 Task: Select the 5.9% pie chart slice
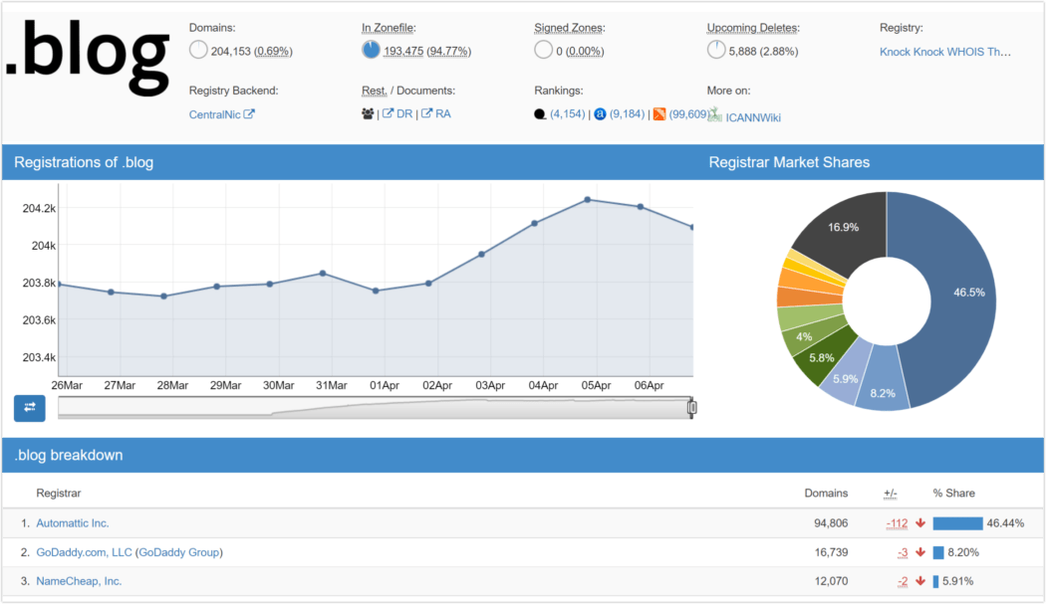coord(847,373)
